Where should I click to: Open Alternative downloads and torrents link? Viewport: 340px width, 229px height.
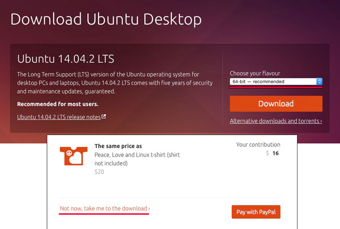click(x=276, y=121)
